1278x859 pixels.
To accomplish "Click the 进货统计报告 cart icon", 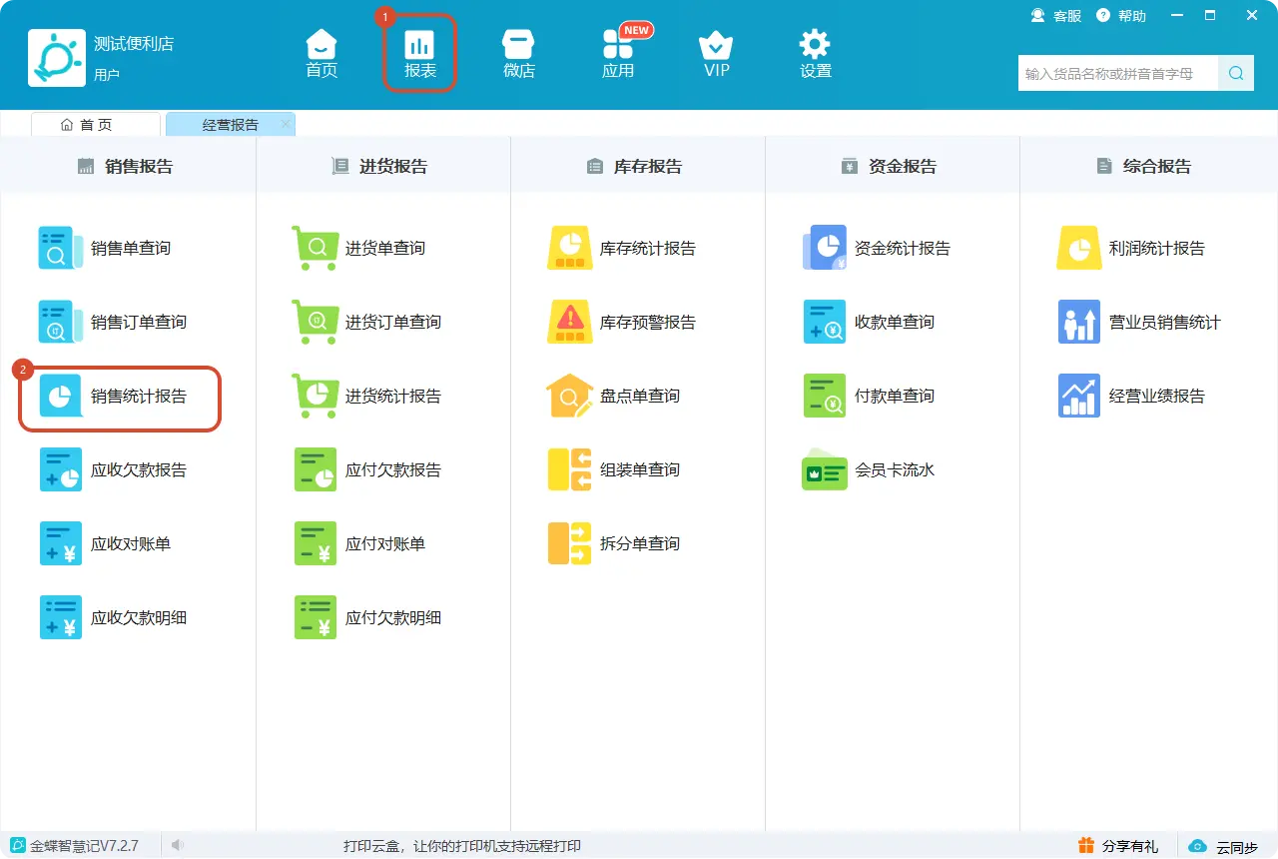I will [x=315, y=396].
